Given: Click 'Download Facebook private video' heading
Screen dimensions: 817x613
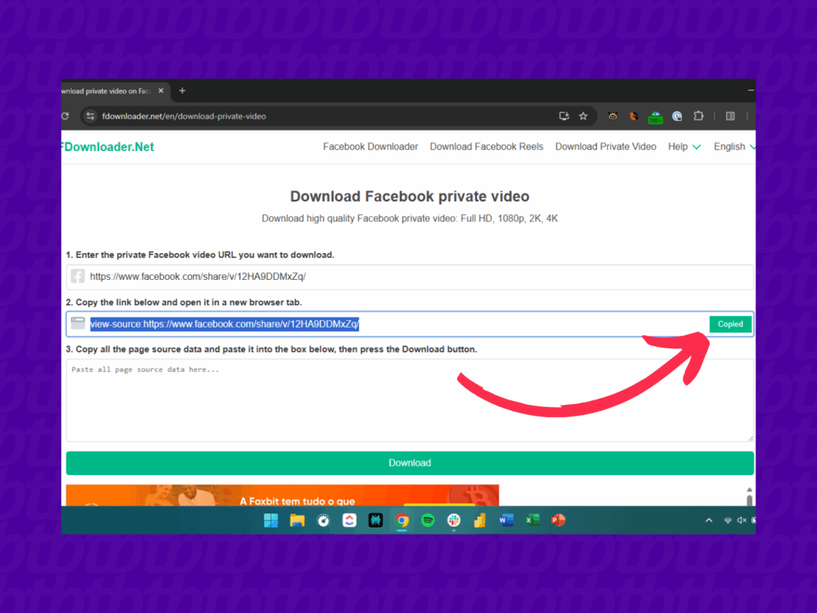Looking at the screenshot, I should tap(409, 197).
